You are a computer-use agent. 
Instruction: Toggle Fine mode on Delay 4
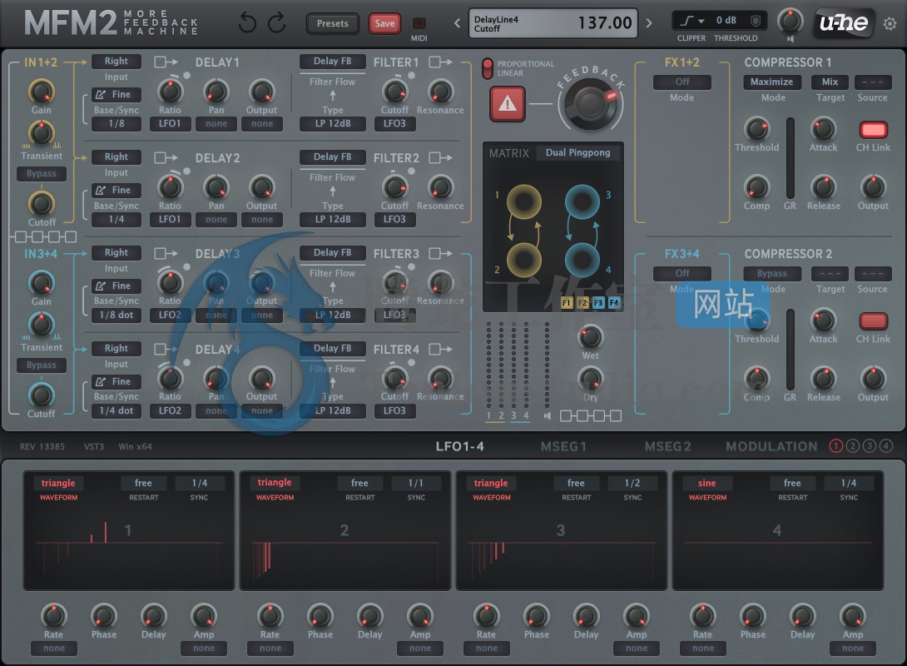click(x=116, y=381)
